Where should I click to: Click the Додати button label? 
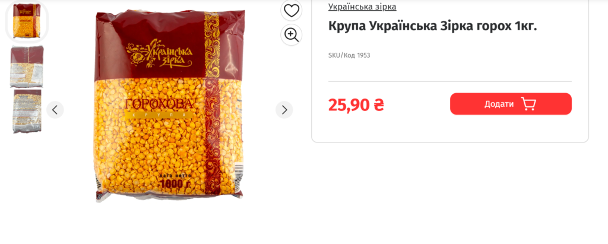[x=499, y=104]
